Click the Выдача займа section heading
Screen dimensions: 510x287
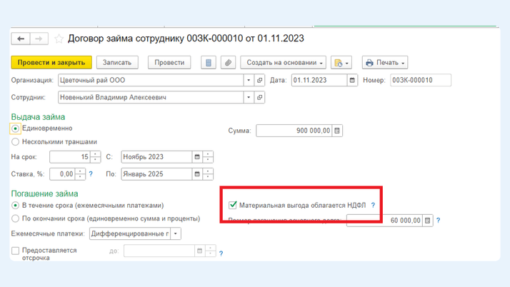click(x=38, y=117)
